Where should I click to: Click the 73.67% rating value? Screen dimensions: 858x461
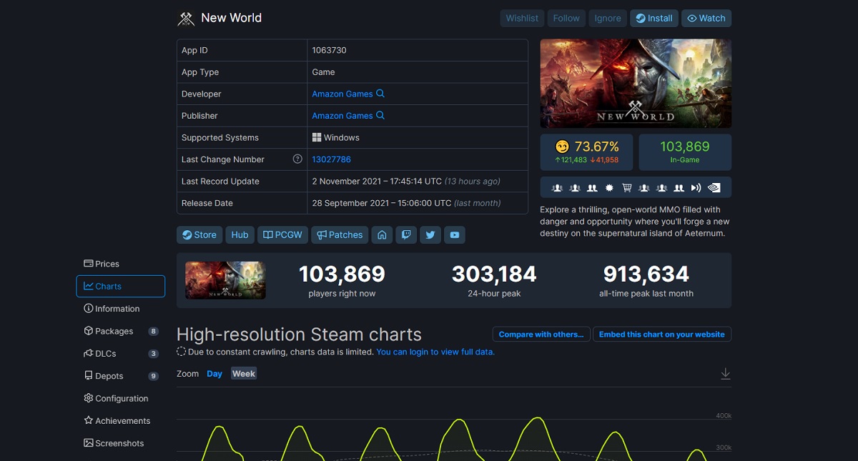pos(597,147)
